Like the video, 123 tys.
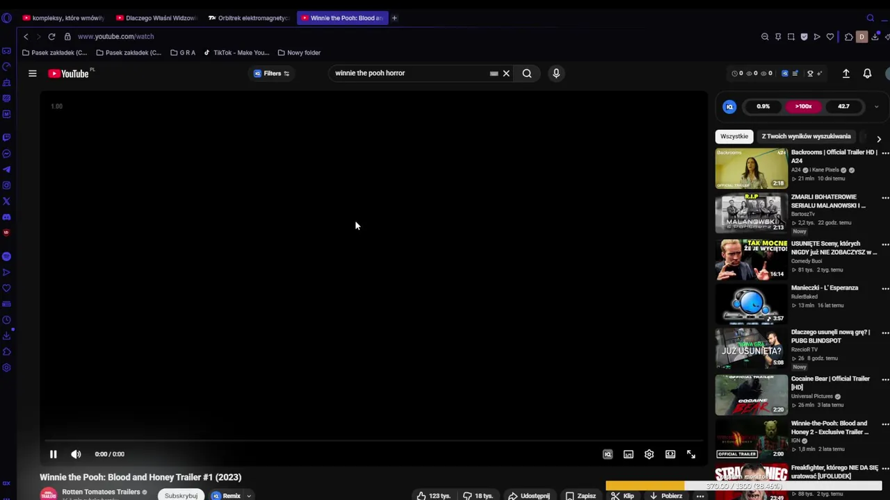Screen dimensions: 890x500 (434, 496)
